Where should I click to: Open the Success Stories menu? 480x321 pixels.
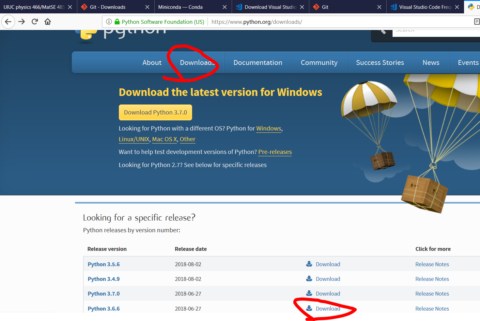pos(380,63)
